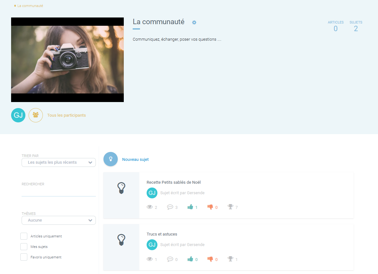Open the Tous les participants link
The height and width of the screenshot is (274, 378).
66,115
